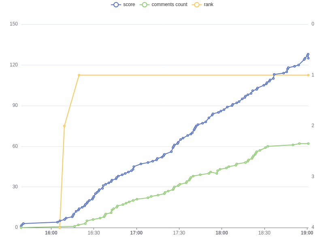Click the 90 left axis label
Viewport: 324px width, 243px height.
coord(15,105)
